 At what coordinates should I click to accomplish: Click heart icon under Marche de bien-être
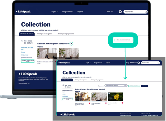pyautogui.click(x=122, y=103)
